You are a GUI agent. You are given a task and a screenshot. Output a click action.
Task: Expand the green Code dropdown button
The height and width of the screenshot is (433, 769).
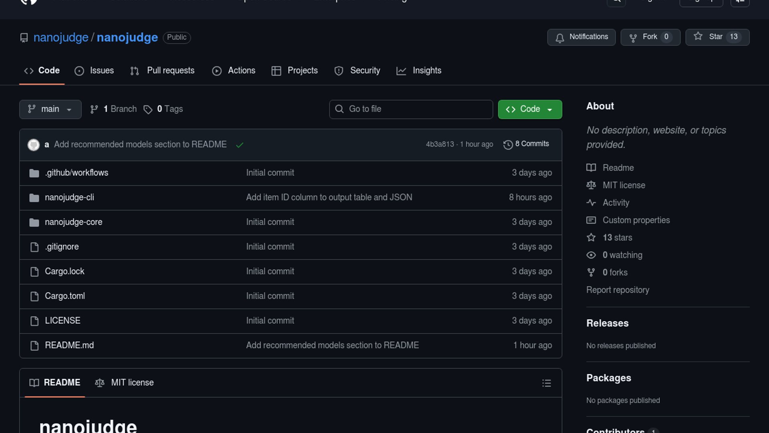coord(529,109)
